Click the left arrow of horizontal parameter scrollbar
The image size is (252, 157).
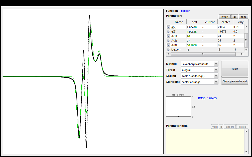pyautogui.click(x=168, y=54)
